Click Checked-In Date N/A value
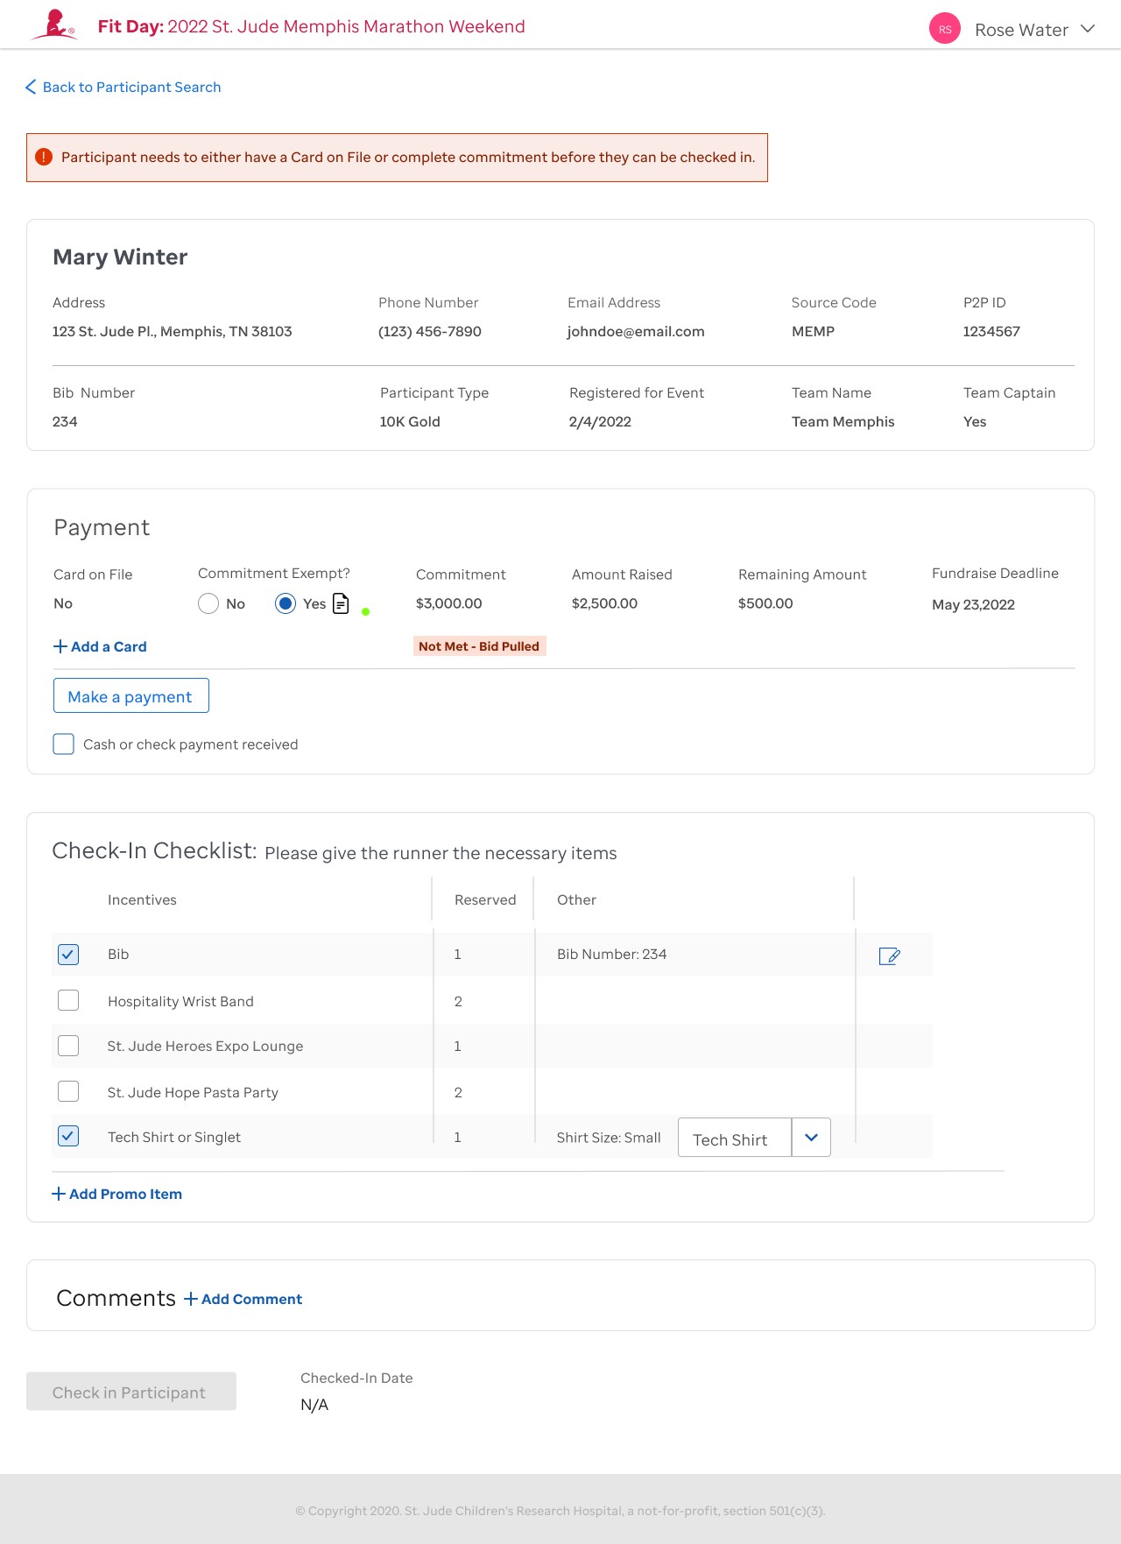Viewport: 1121px width, 1544px height. pyautogui.click(x=314, y=1405)
